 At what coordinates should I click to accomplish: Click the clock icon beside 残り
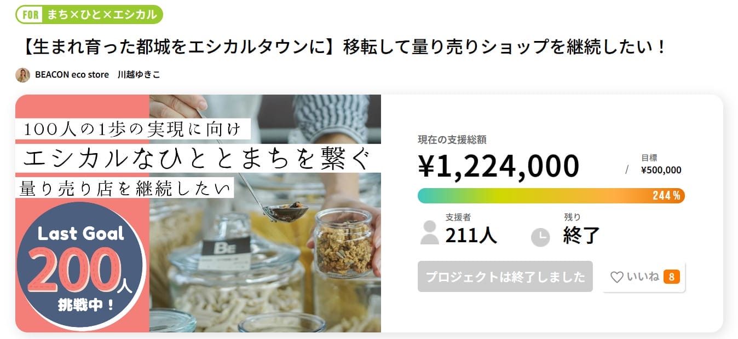(x=540, y=237)
